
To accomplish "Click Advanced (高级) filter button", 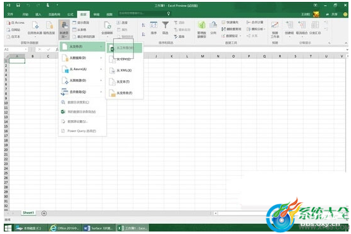I will point(180,37).
